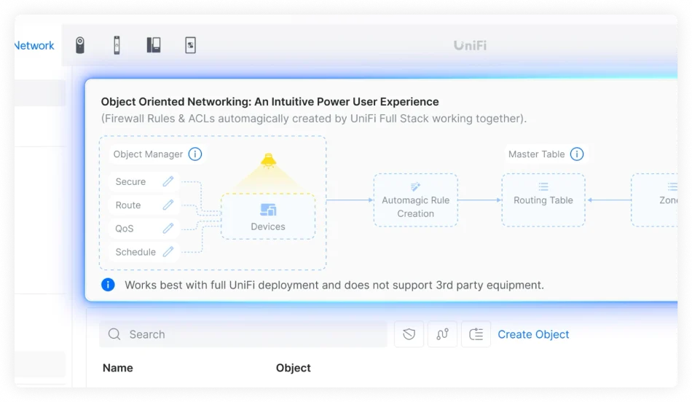This screenshot has width=692, height=402.
Task: Click the Object Manager label
Action: point(148,154)
